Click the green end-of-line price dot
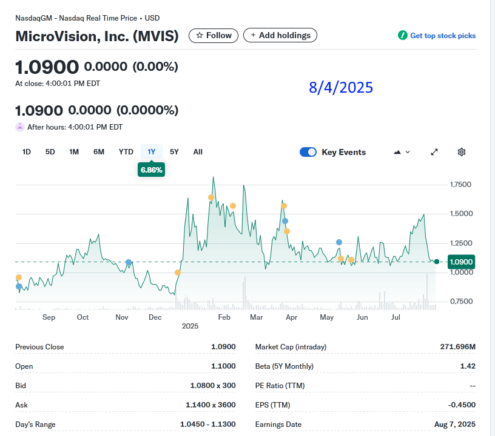495x436 pixels. coord(437,262)
